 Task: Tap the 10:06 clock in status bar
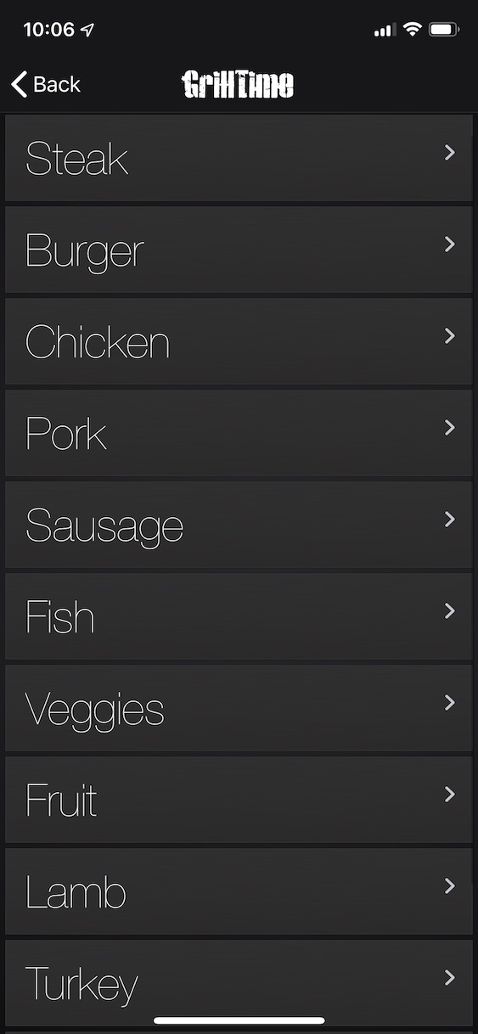(48, 30)
